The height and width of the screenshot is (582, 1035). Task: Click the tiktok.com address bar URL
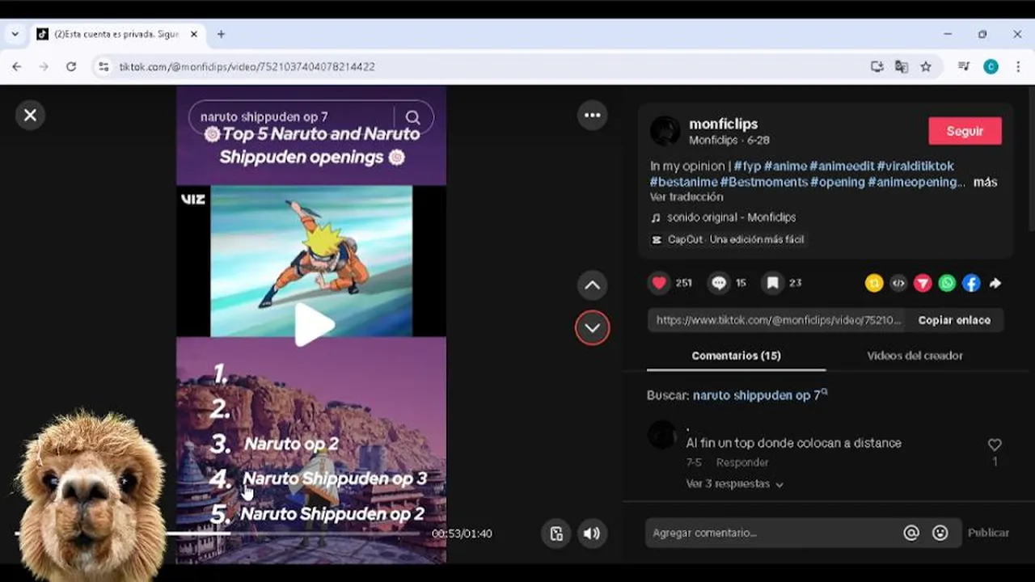[247, 67]
